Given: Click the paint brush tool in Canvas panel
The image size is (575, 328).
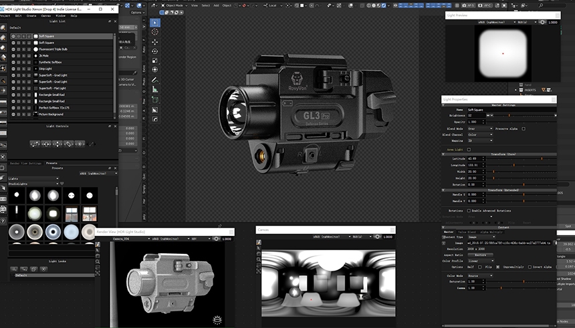Looking at the screenshot, I should (259, 242).
